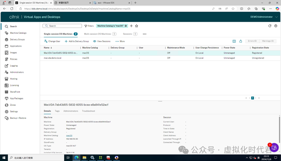Click the export icon above the table
The width and height of the screenshot is (281, 161).
(240, 41)
